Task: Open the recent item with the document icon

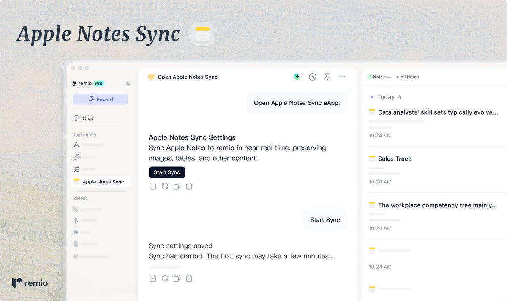Action: tap(76, 244)
